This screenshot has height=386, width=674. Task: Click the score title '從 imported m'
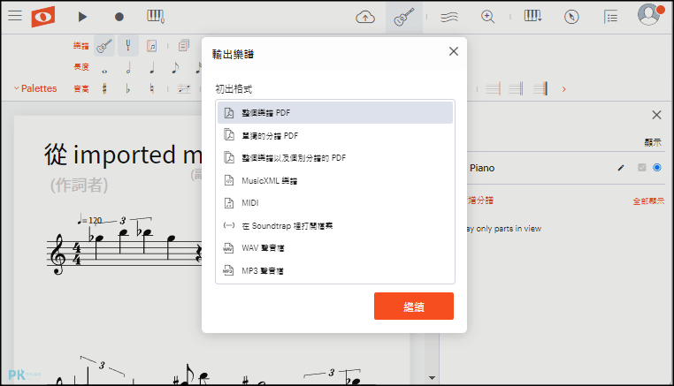pos(123,155)
